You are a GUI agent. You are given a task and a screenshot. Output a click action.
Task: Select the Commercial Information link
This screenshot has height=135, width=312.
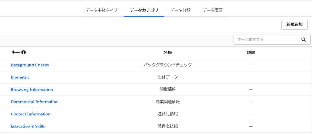[35, 102]
